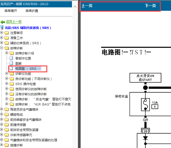The image size is (171, 148).
Task: Click the folder icon for 故障诊断介绍
Action: 12,53
